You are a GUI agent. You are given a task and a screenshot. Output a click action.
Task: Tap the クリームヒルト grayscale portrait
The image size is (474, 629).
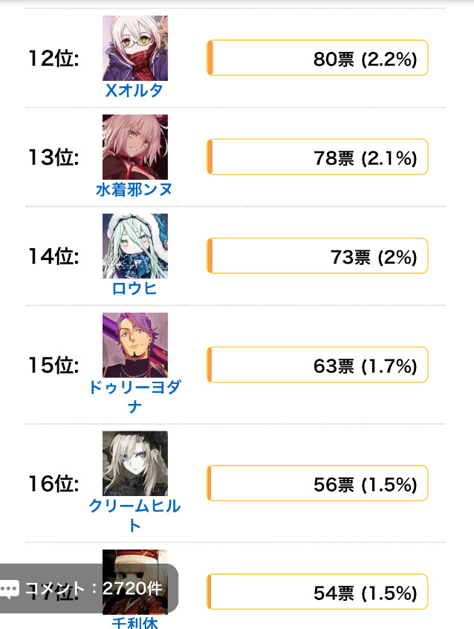pos(135,463)
